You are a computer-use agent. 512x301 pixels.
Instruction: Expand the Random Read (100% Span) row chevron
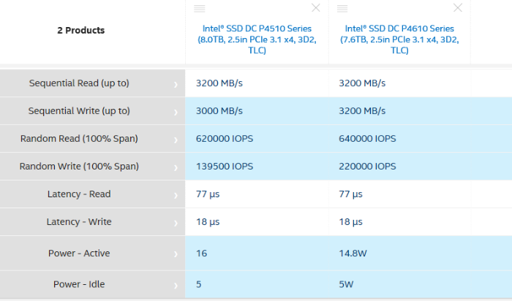(x=176, y=140)
